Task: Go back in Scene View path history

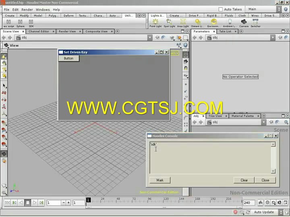Action: 4,38
